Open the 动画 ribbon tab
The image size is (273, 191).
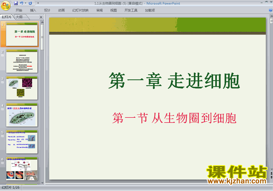(61, 10)
